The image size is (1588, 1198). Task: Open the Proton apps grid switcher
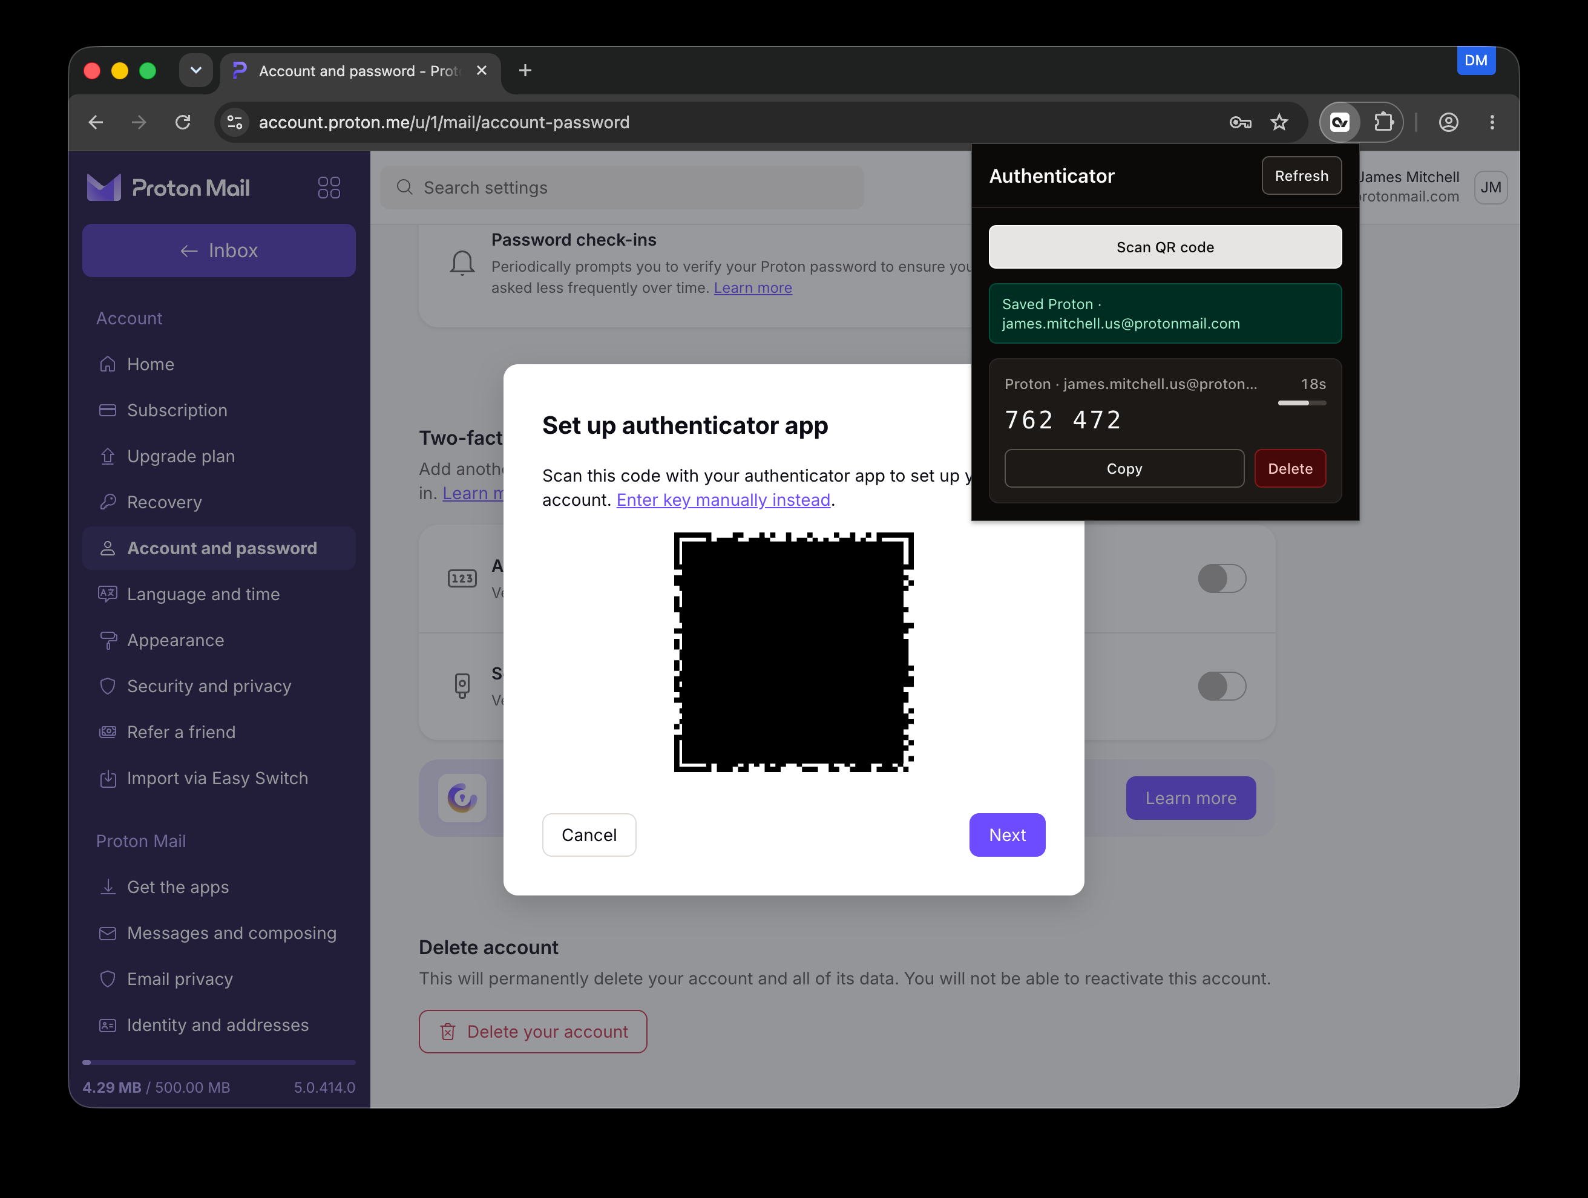point(329,188)
